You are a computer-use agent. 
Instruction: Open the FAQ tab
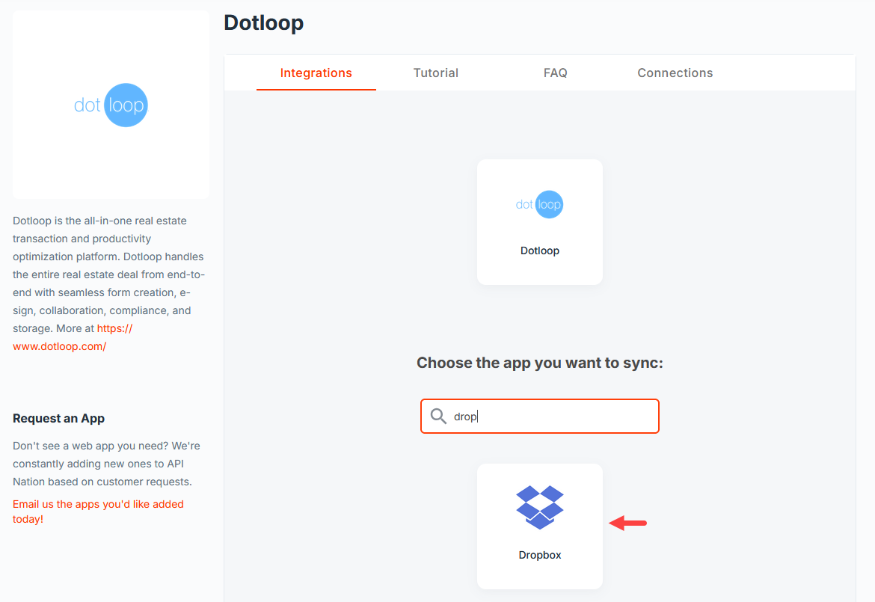click(x=555, y=73)
